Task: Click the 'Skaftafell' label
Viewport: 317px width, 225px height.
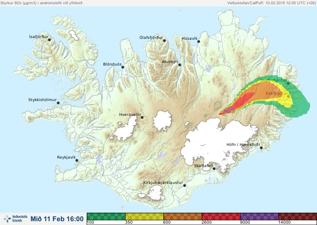Action: (203, 166)
